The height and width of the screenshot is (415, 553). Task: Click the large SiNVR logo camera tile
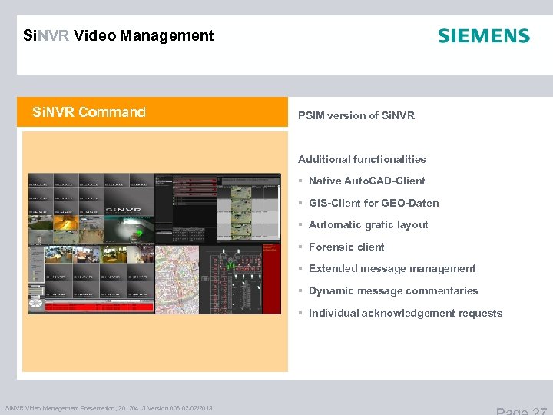pos(129,201)
